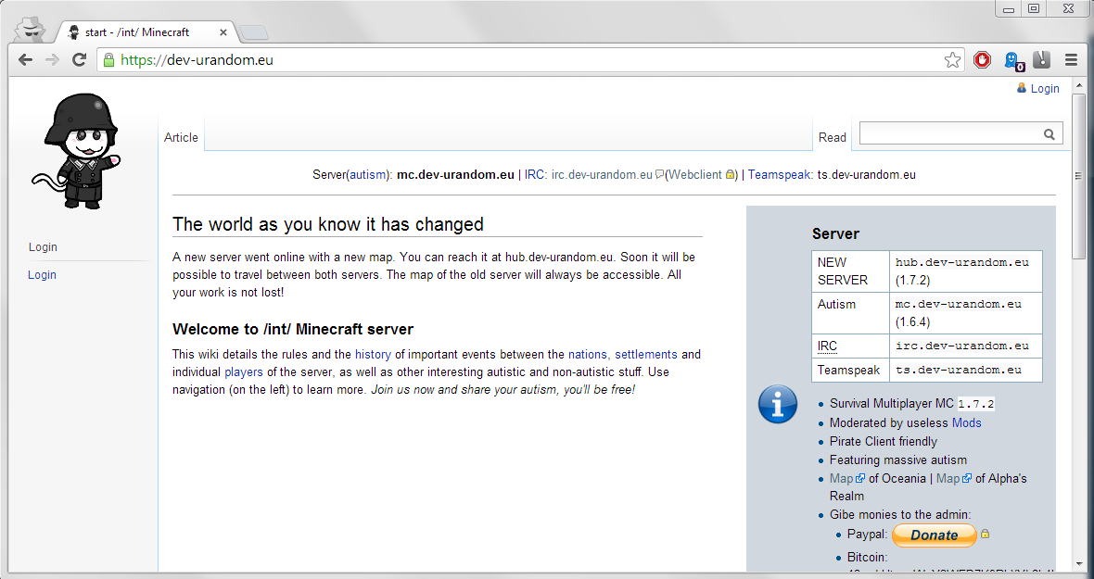Follow the settlements link
1094x579 pixels.
(x=646, y=354)
